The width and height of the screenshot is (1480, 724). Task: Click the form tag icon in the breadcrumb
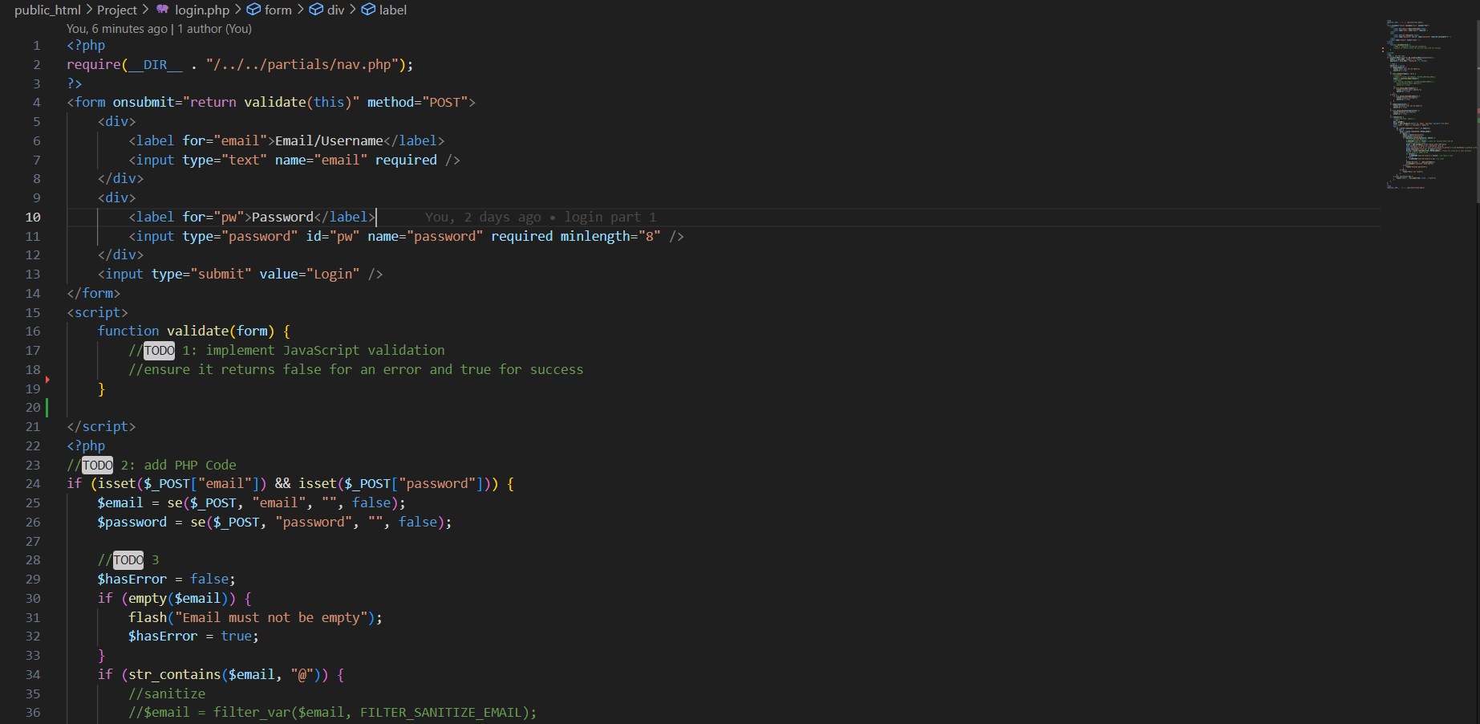click(253, 10)
